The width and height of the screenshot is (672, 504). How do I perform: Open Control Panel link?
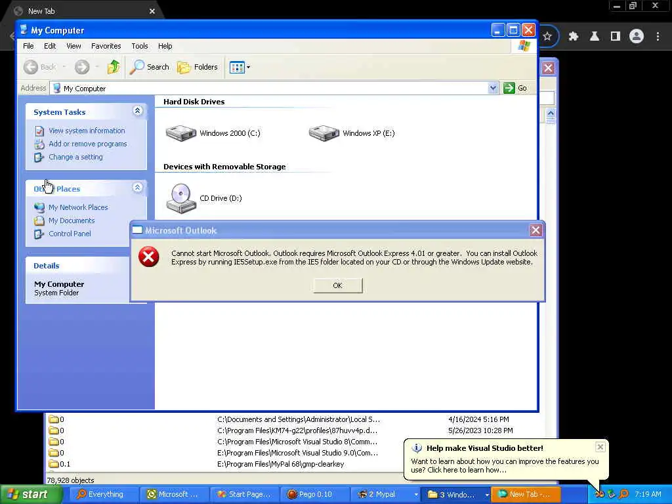point(70,234)
